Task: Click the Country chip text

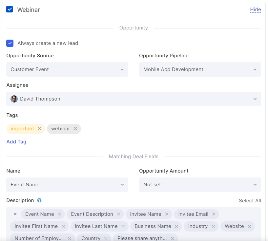Action: point(91,238)
